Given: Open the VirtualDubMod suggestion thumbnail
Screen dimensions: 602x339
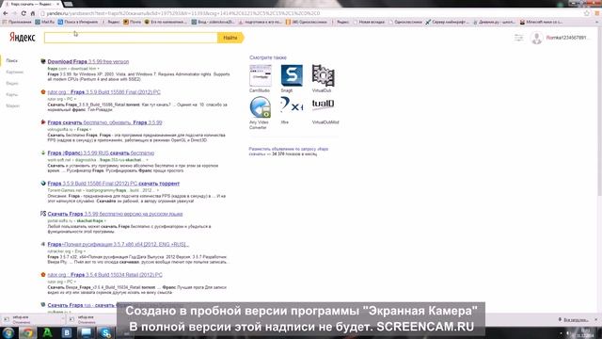Looking at the screenshot, I should [323, 105].
